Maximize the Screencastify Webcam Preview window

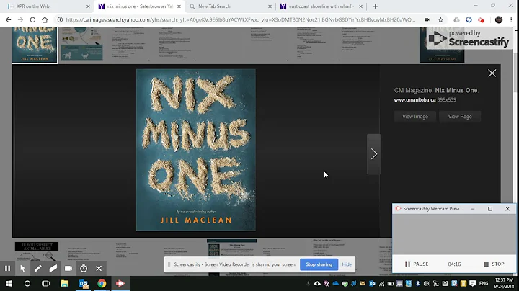(490, 209)
